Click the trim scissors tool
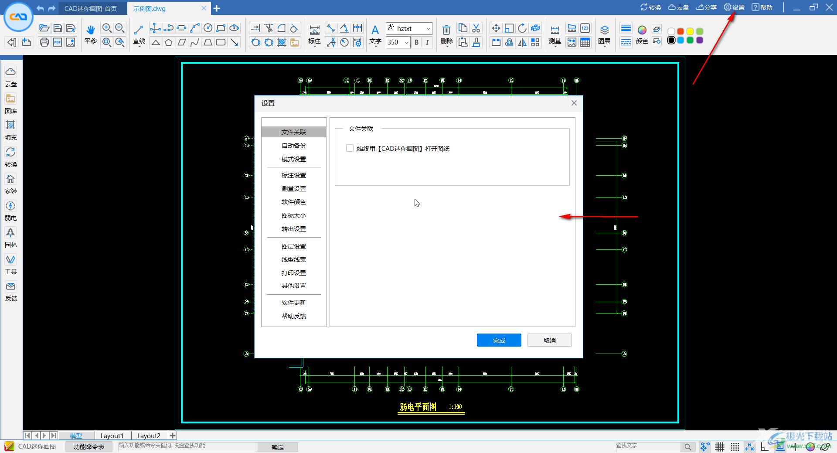Screen dimensions: 837x453 pyautogui.click(x=269, y=28)
